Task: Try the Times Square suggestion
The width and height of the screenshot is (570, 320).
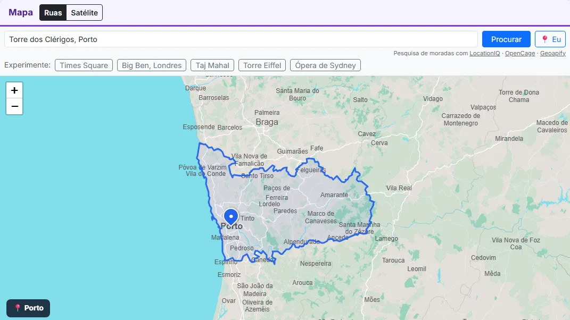Action: [84, 65]
